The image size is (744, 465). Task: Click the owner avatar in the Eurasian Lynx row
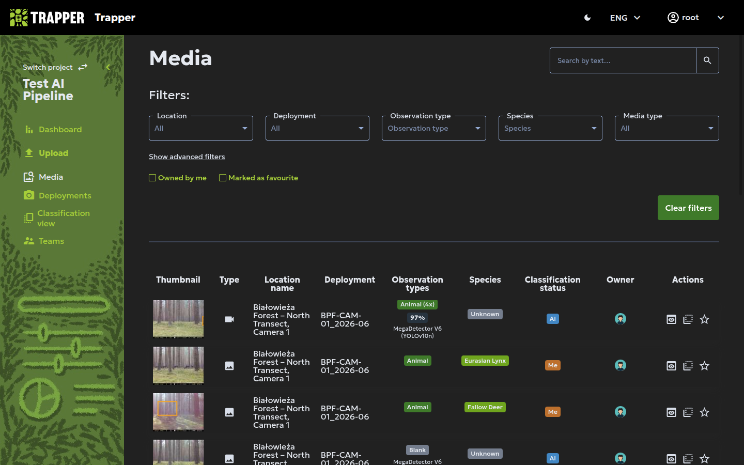pyautogui.click(x=621, y=365)
